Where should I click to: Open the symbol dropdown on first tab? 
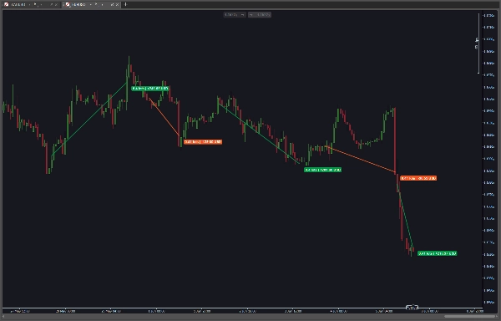click(29, 4)
